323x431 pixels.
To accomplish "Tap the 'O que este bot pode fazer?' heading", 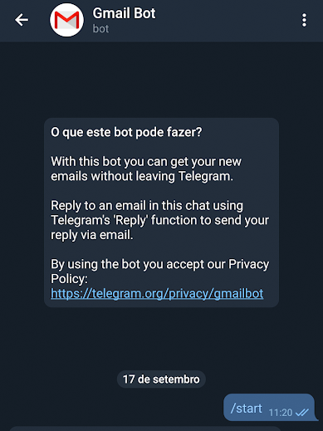I will (x=126, y=132).
